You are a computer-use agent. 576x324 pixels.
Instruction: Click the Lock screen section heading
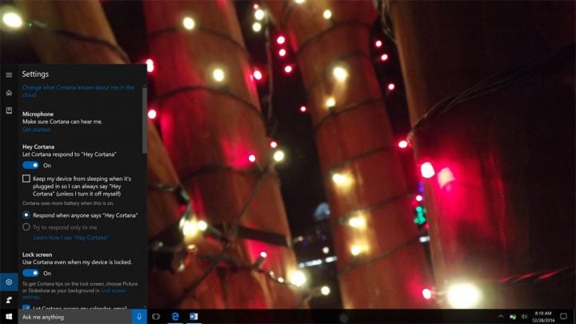tap(37, 254)
